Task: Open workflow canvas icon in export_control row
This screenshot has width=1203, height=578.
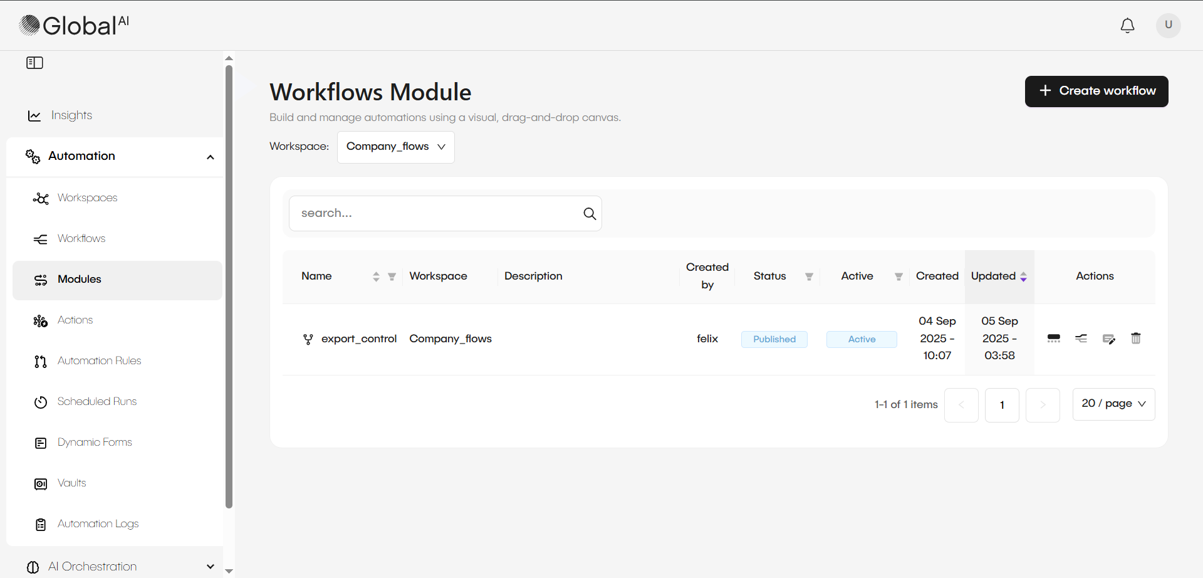Action: 1081,339
